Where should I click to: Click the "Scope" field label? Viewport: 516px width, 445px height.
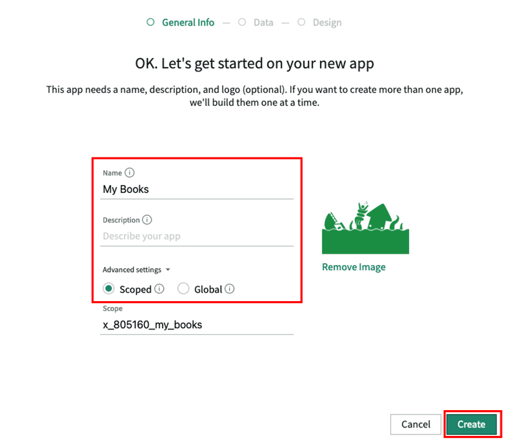112,308
